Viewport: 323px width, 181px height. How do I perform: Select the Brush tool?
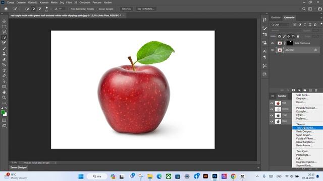4,48
